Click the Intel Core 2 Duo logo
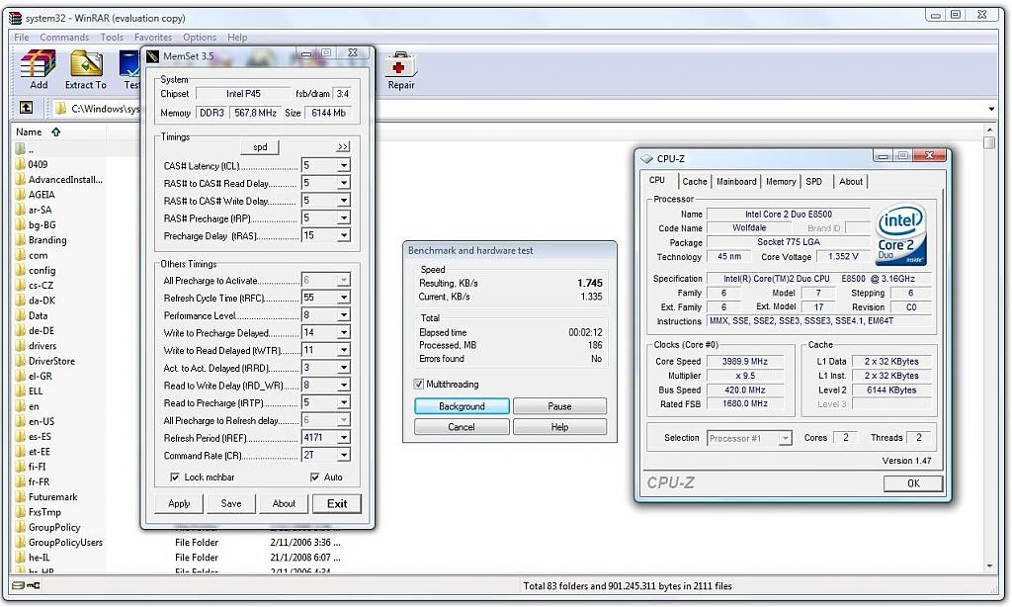The height and width of the screenshot is (607, 1012). (901, 235)
